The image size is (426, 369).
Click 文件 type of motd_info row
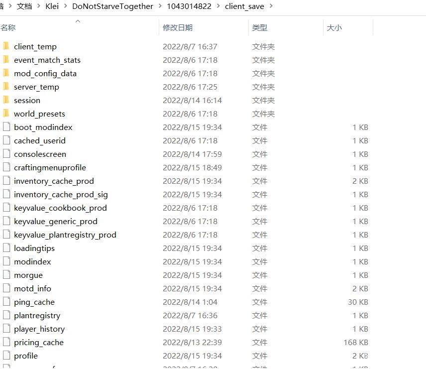pos(259,288)
